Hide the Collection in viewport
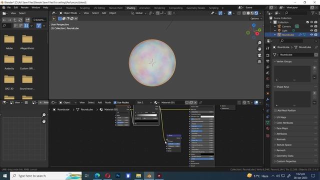The image size is (320, 180). 311,22
